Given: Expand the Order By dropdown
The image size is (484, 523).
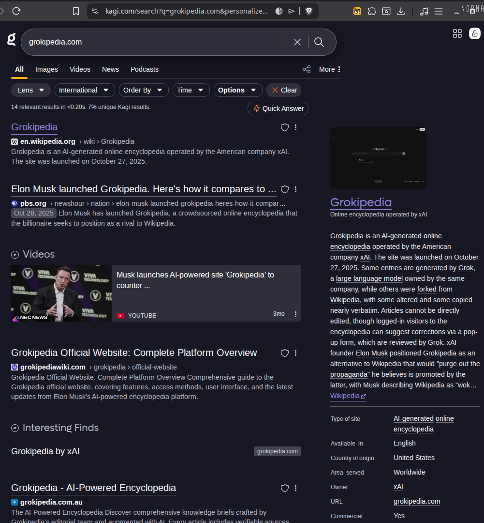Looking at the screenshot, I should [x=143, y=90].
